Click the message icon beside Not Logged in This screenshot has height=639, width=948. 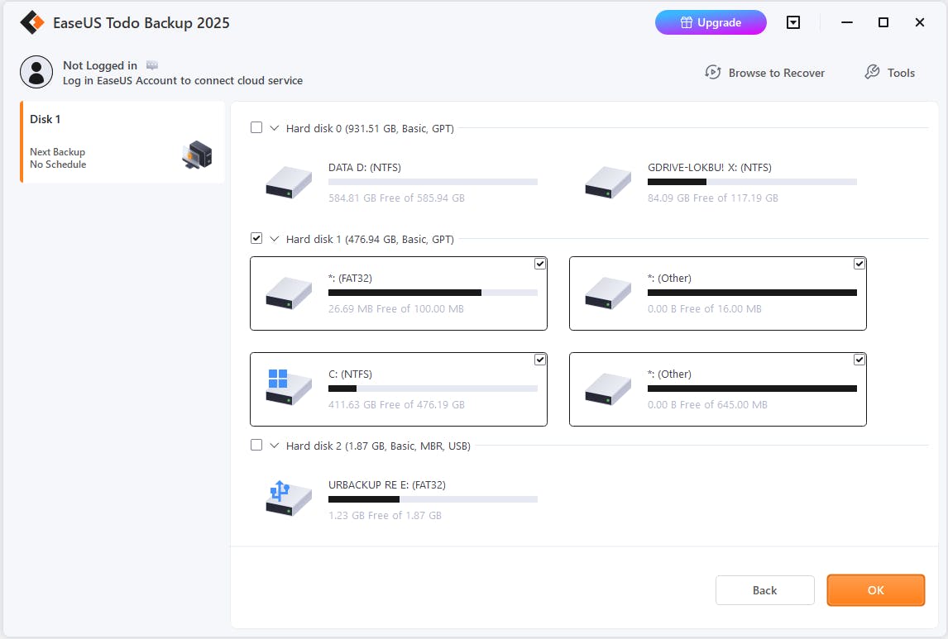point(151,65)
